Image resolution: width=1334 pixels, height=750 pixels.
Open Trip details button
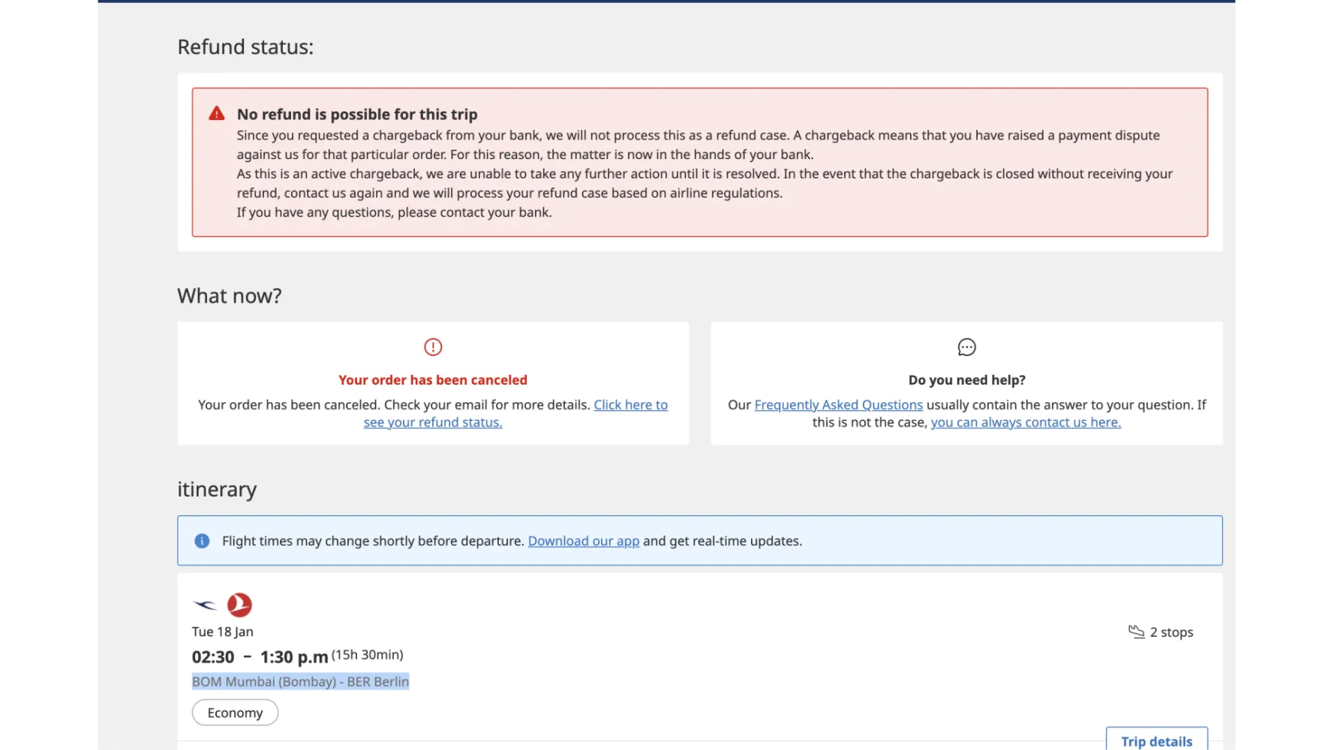pos(1156,740)
